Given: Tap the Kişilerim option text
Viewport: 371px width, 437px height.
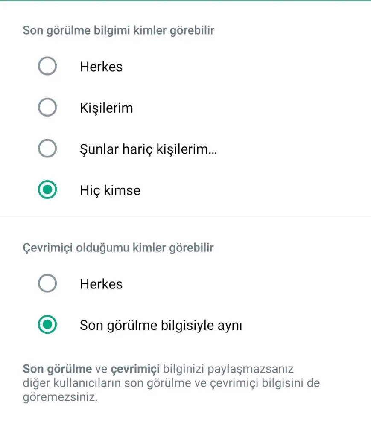Looking at the screenshot, I should coord(106,108).
